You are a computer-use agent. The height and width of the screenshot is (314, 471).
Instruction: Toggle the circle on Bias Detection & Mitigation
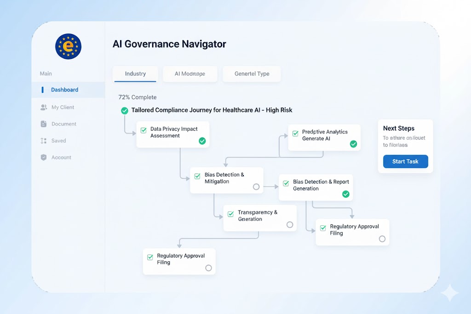click(257, 187)
